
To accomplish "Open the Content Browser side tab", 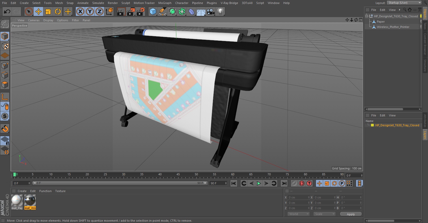I will point(425,44).
